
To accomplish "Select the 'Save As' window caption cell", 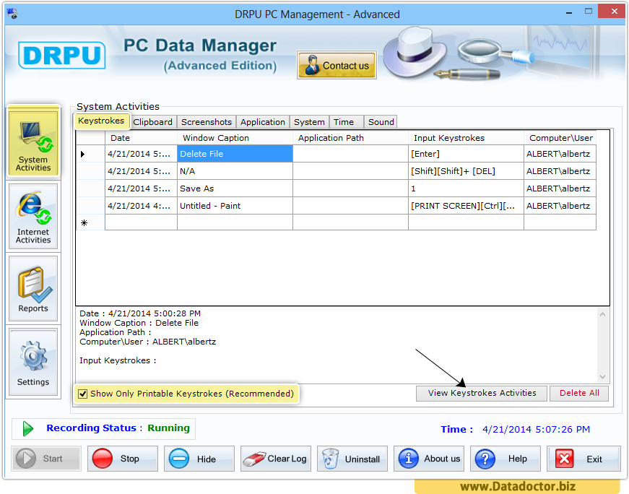I will click(x=235, y=188).
